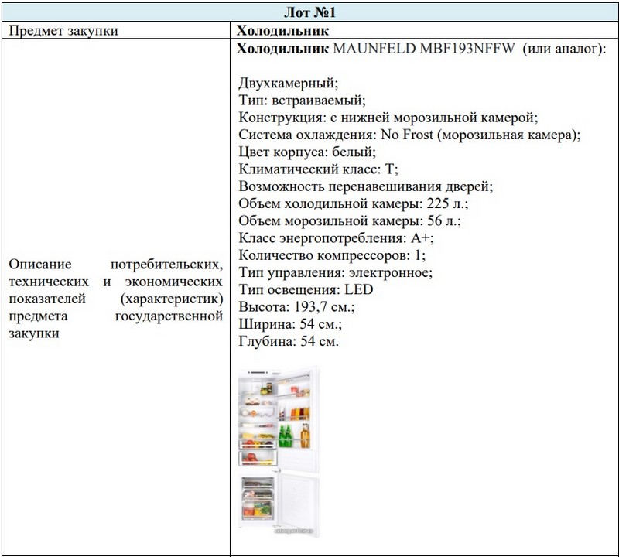The width and height of the screenshot is (619, 557).
Task: Click the "Лот №1" table header
Action: (308, 13)
